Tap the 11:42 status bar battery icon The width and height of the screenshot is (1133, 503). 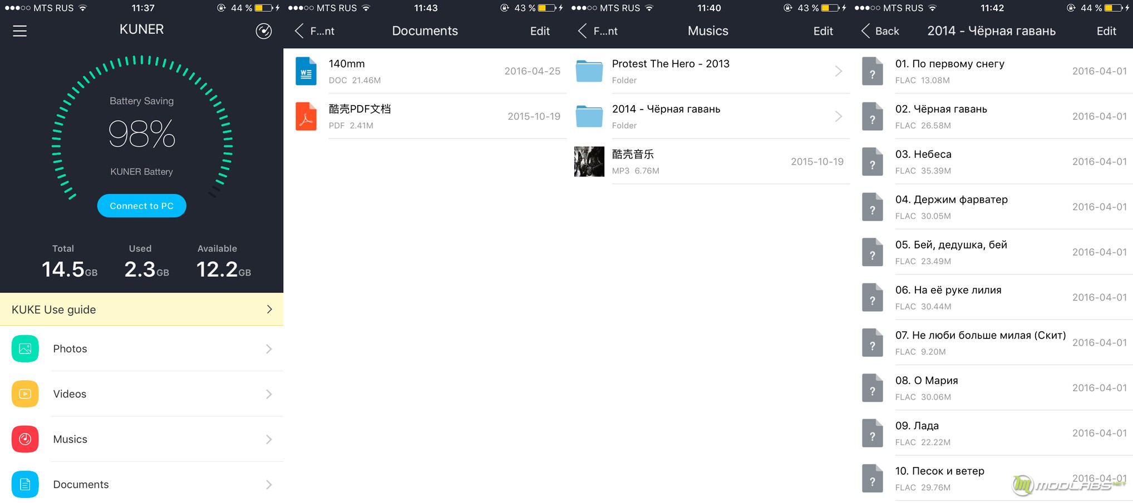tap(1113, 8)
